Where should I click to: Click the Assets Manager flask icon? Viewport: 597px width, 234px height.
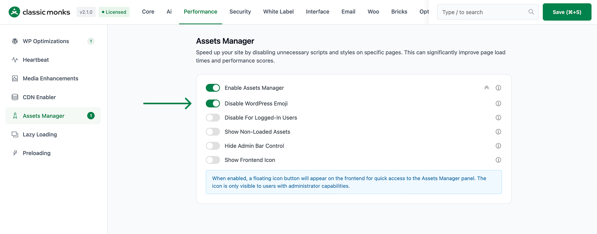[15, 116]
